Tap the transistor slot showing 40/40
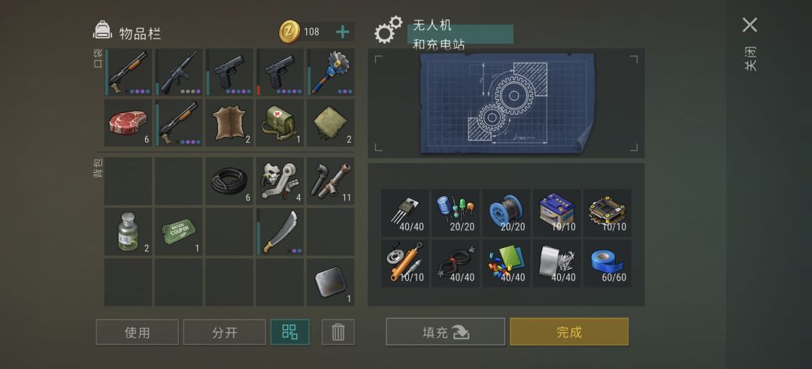 point(404,213)
